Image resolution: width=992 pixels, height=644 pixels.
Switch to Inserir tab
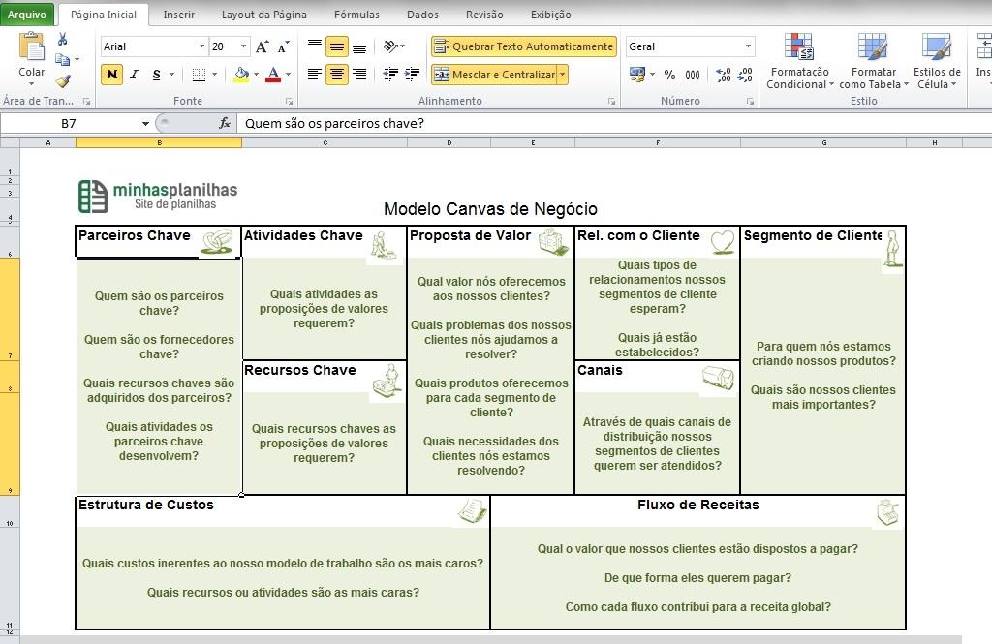pos(179,14)
